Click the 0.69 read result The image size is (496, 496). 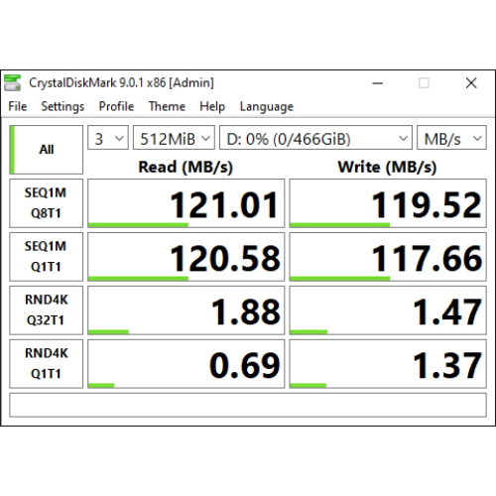pos(186,364)
